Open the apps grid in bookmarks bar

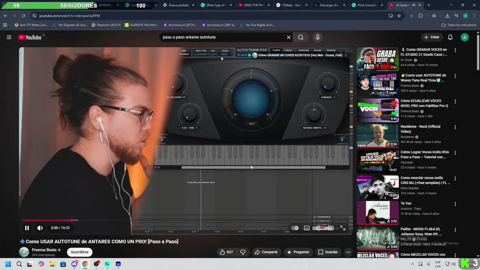[5, 25]
